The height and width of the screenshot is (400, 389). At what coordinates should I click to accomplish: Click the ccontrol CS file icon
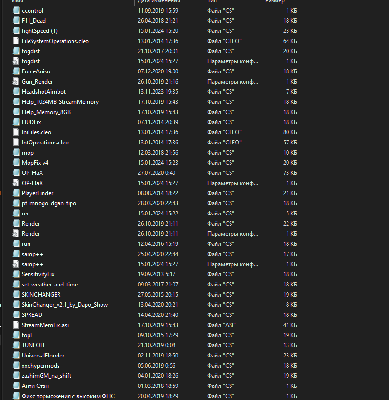pos(16,10)
